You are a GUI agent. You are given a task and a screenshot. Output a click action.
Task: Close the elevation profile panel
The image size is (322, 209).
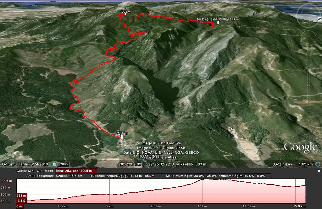(319, 171)
